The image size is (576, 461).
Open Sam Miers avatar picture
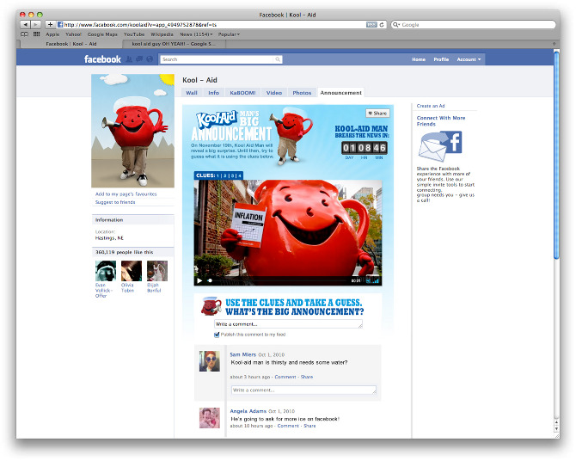[x=210, y=361]
